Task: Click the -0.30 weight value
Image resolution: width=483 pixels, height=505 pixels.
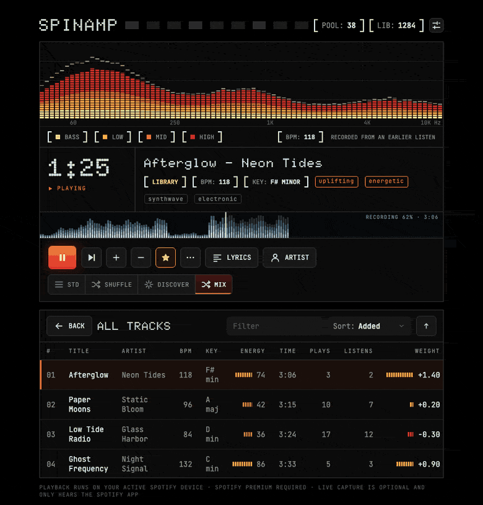Action: tap(429, 434)
